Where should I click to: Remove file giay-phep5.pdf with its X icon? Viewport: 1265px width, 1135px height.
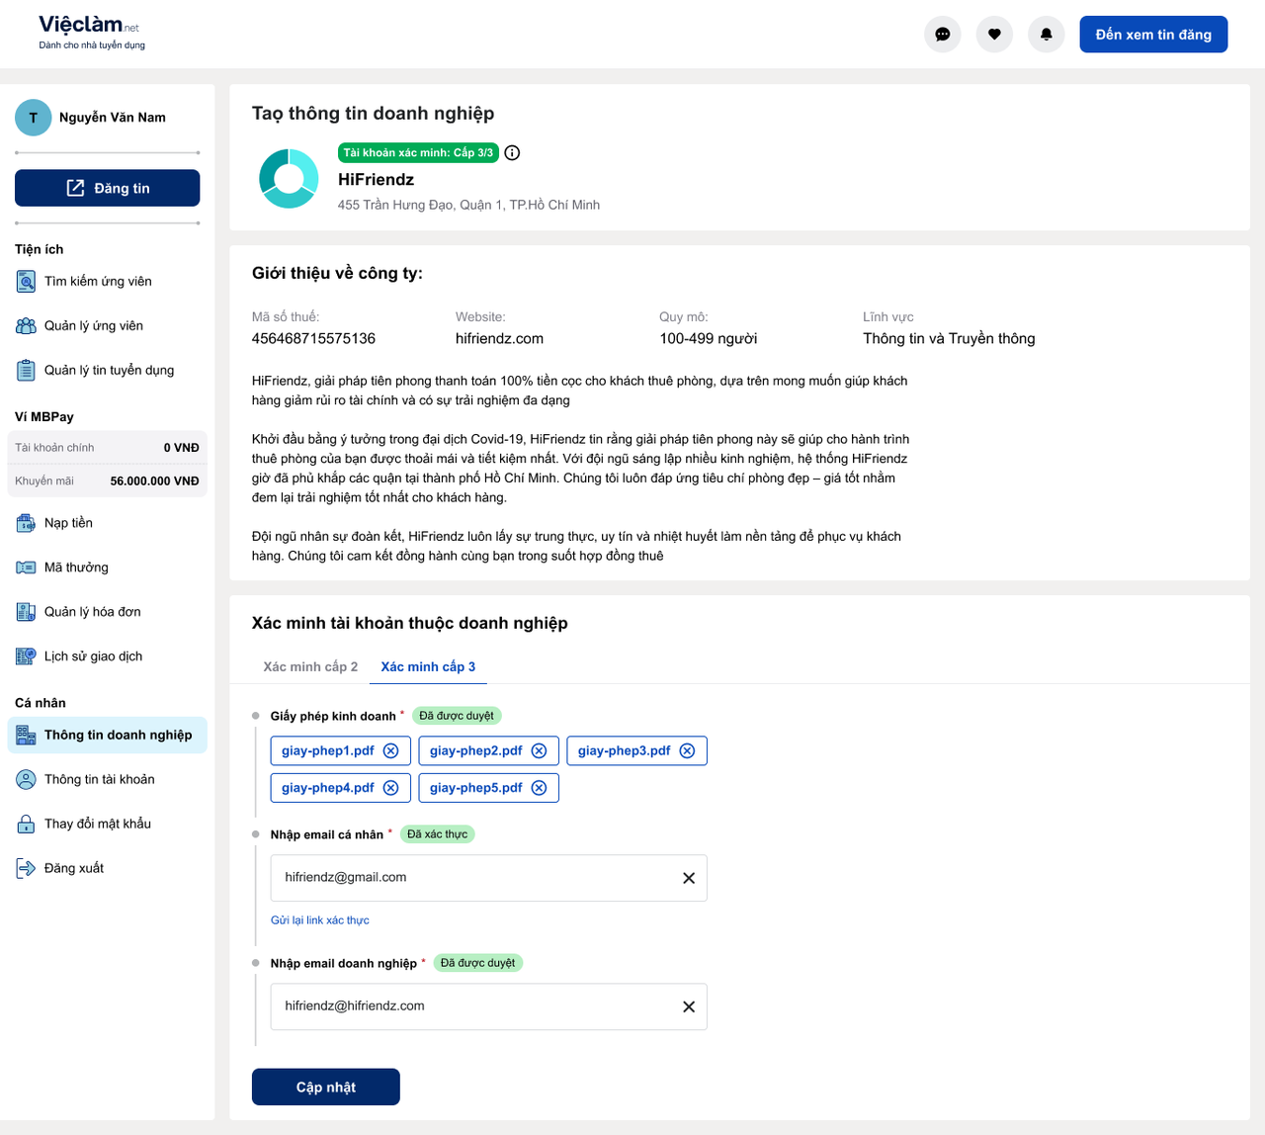click(x=539, y=788)
